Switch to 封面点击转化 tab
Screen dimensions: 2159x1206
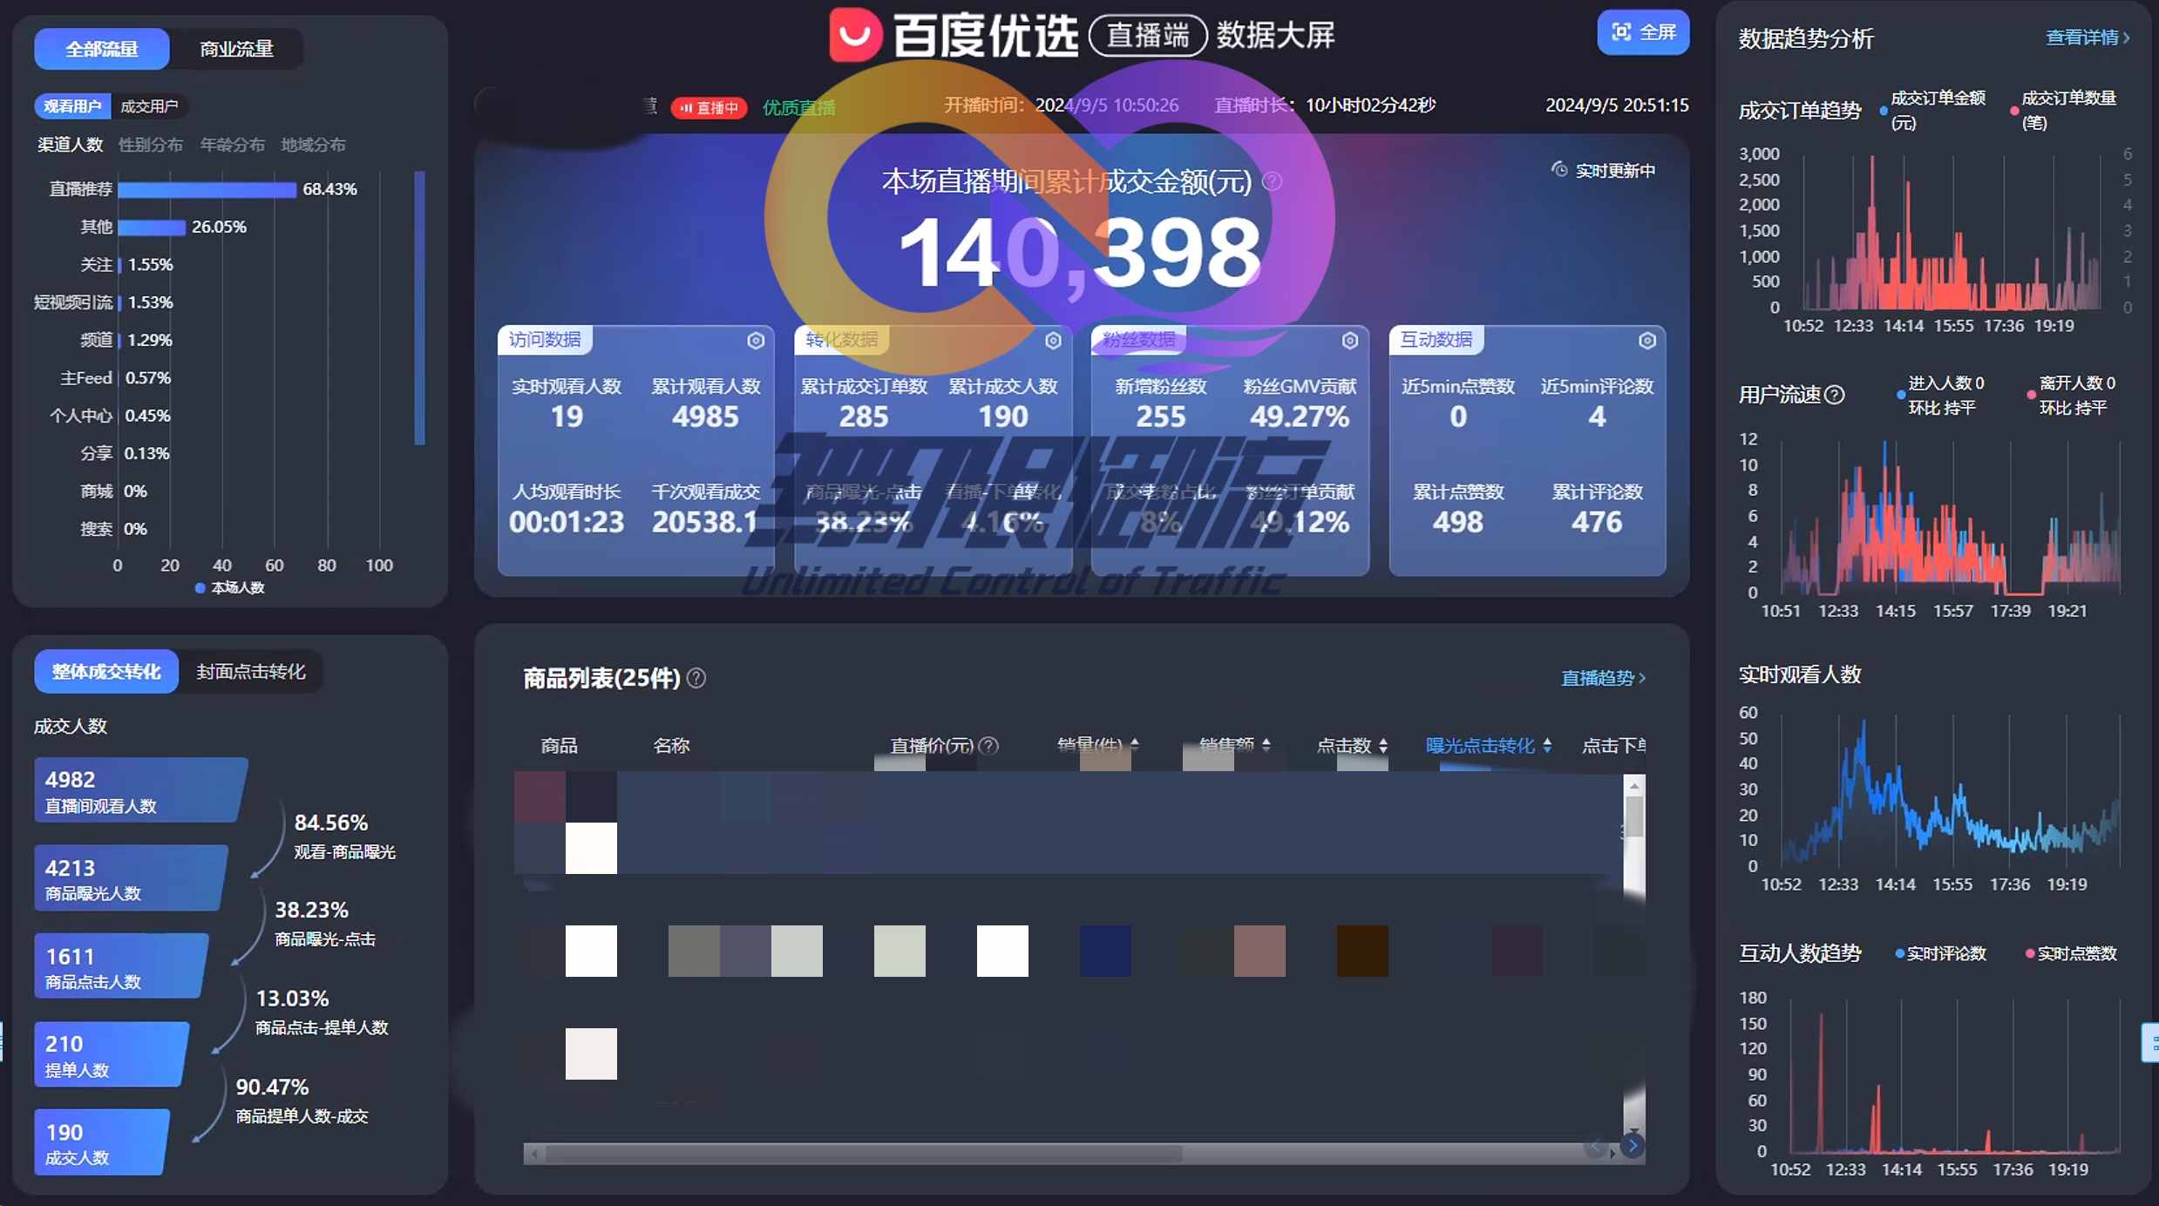click(x=251, y=672)
